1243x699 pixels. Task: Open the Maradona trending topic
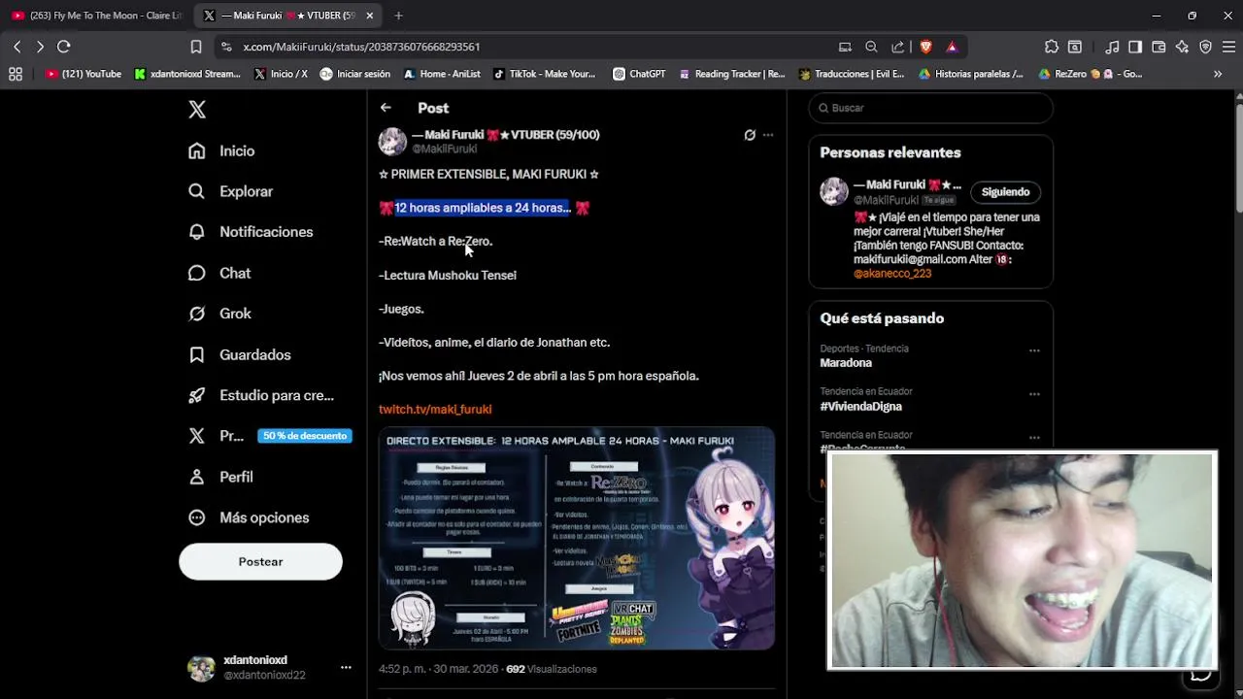846,363
